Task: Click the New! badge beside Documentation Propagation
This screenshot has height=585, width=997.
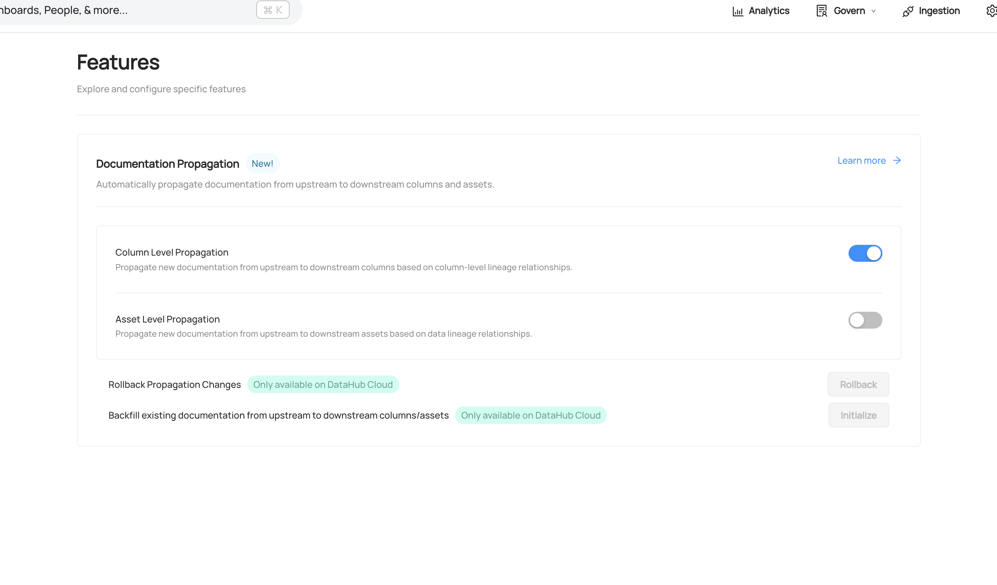Action: pyautogui.click(x=262, y=164)
